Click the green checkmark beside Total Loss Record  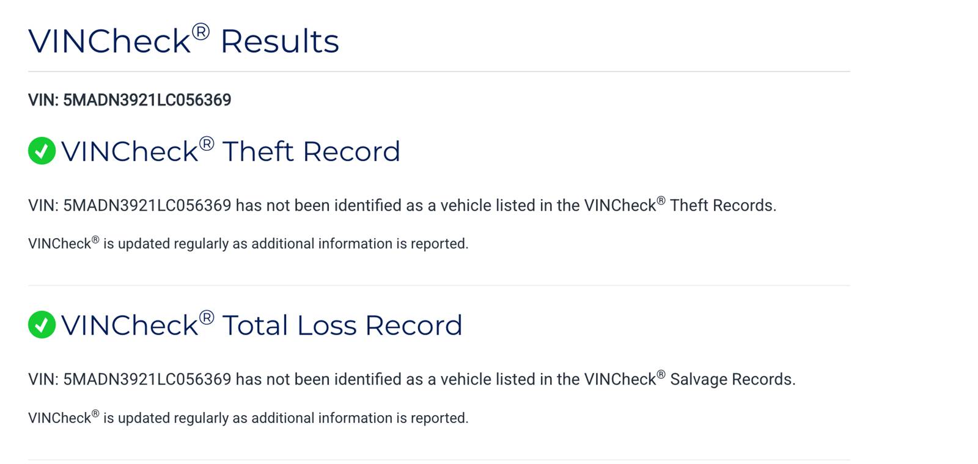42,325
